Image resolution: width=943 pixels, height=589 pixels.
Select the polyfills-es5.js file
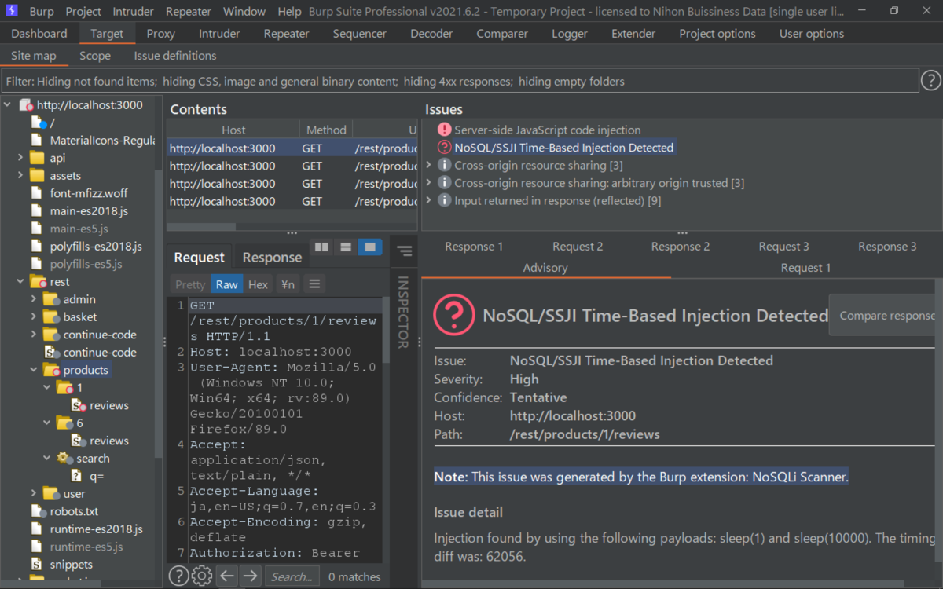86,264
